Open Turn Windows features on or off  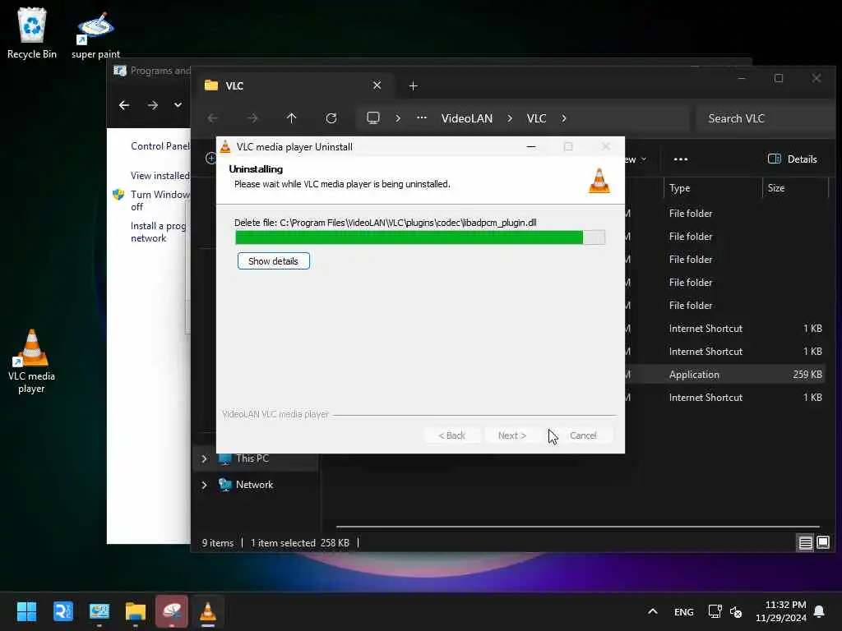pyautogui.click(x=160, y=200)
